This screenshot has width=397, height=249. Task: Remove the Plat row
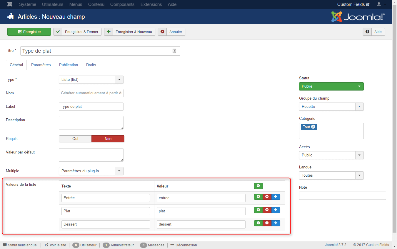pos(267,210)
